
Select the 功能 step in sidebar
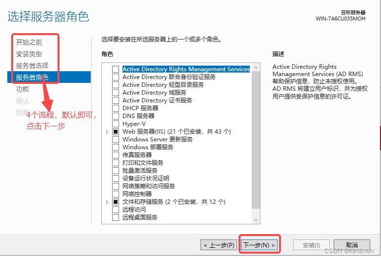pos(22,89)
